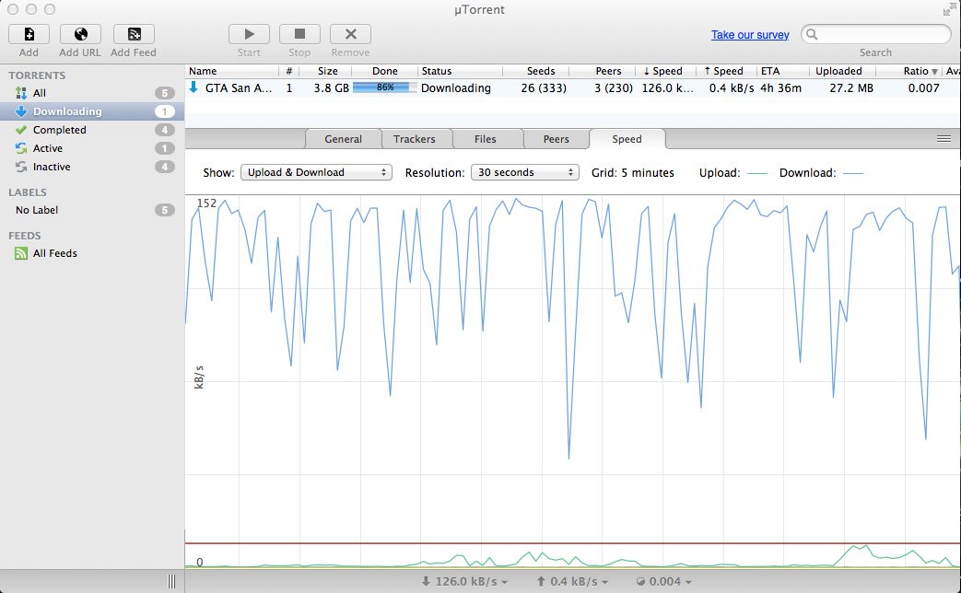
Task: Click the Add torrent icon
Action: coord(29,34)
